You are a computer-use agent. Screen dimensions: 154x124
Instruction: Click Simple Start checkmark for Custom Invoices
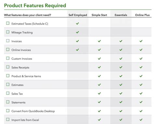pos(99,59)
